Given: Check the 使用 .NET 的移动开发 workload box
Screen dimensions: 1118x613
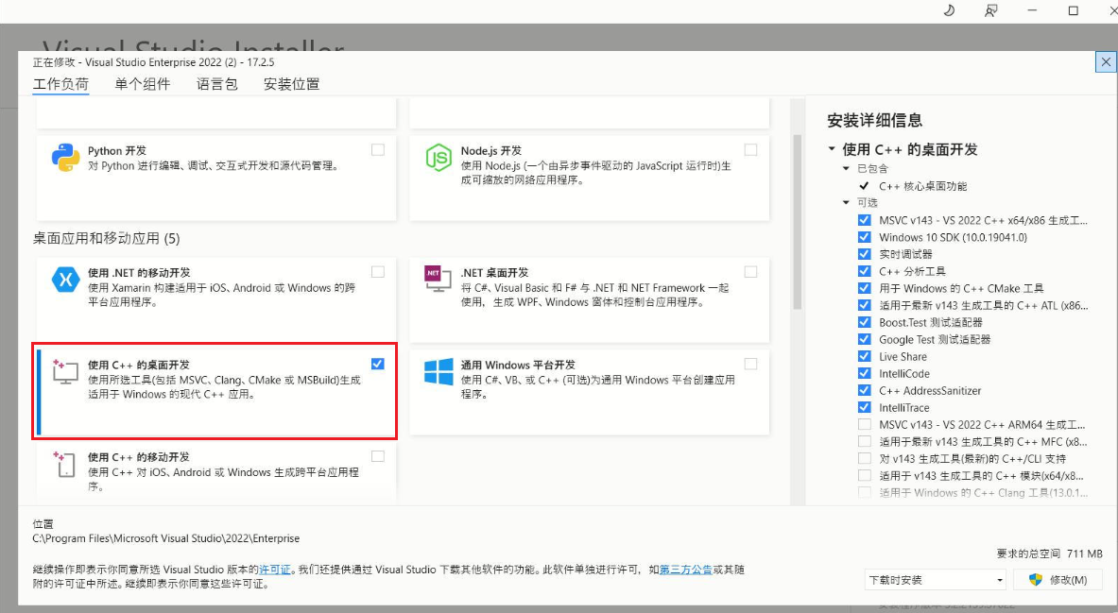Looking at the screenshot, I should (378, 272).
